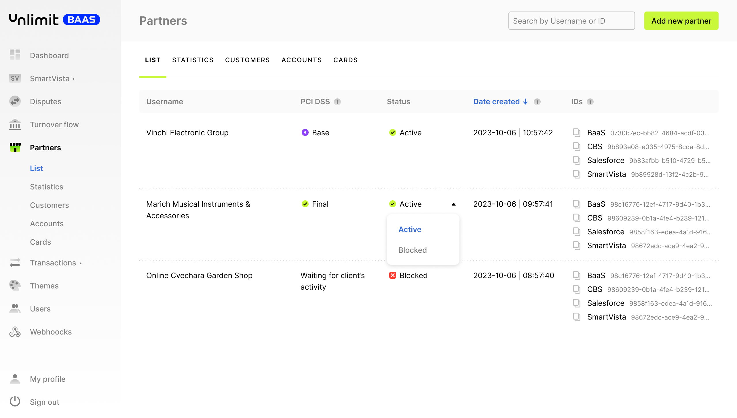737x418 pixels.
Task: Switch to the CARDS tab
Action: tap(345, 60)
